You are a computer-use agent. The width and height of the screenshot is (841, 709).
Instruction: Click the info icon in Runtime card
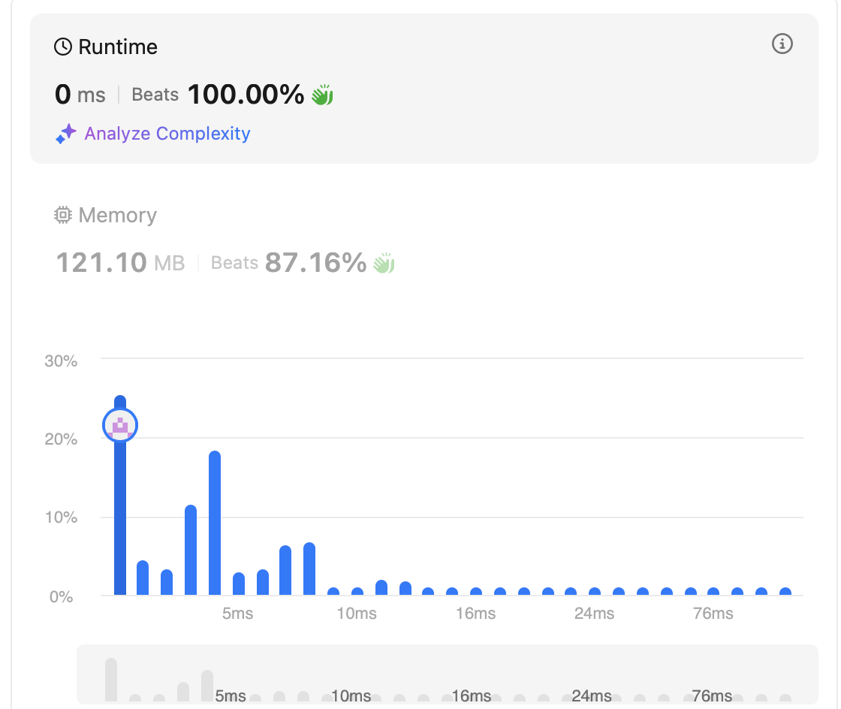(782, 44)
